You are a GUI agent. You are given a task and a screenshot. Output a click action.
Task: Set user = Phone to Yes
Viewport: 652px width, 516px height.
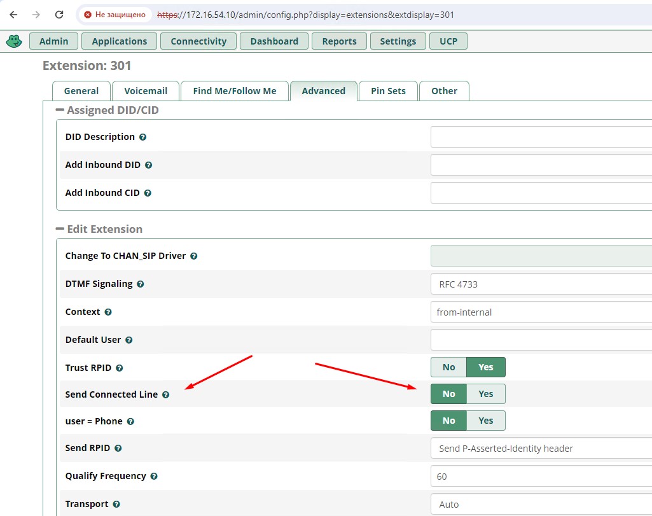[485, 421]
